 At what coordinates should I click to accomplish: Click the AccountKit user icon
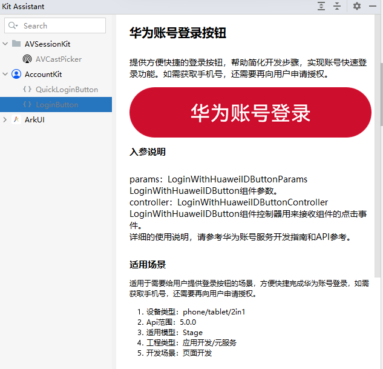pyautogui.click(x=16, y=74)
